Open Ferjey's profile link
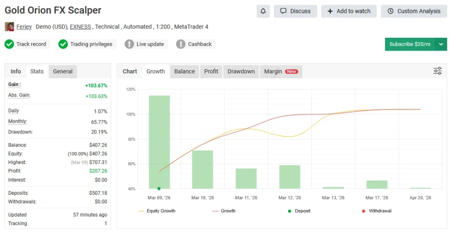This screenshot has height=237, width=457. (x=24, y=27)
